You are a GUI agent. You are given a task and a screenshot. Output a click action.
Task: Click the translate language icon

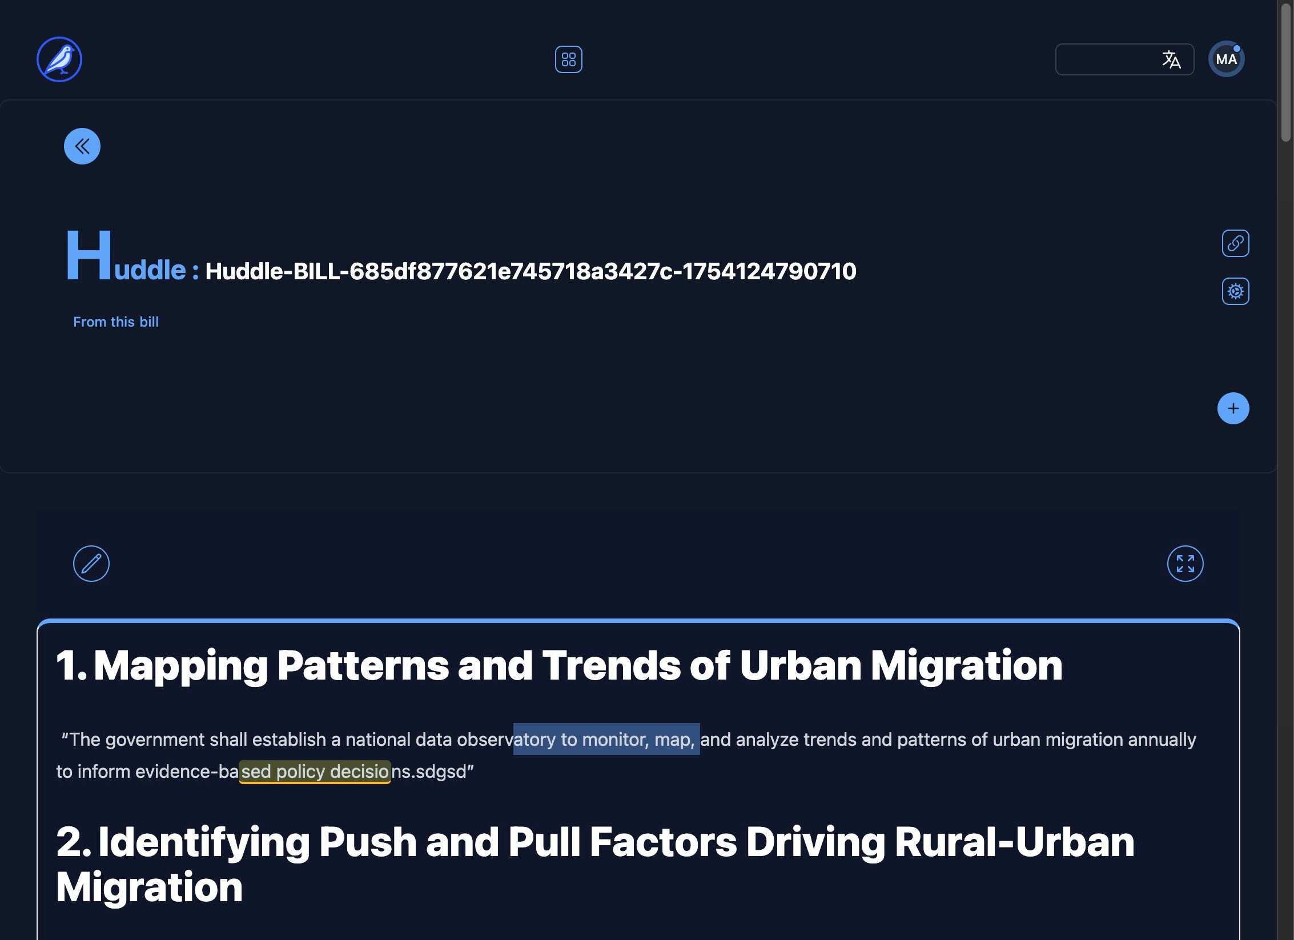(x=1171, y=59)
